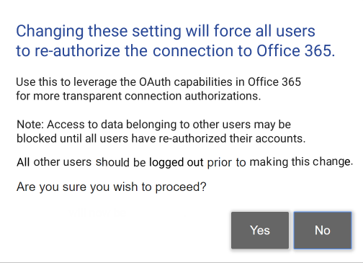Click the bold "logged out" words
The width and height of the screenshot is (363, 263).
tap(176, 162)
